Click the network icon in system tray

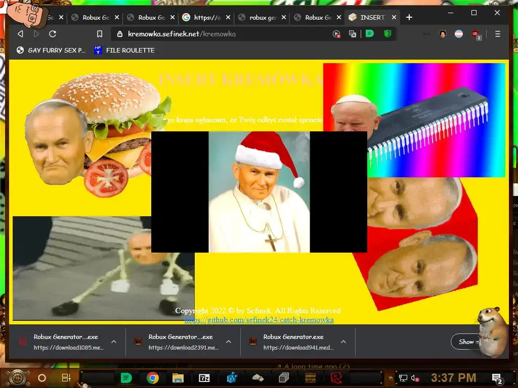tap(403, 378)
